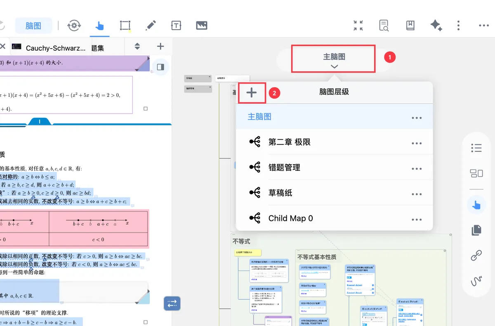Click the link icon in right sidebar
Viewport: 495px width, 326px height.
[476, 256]
